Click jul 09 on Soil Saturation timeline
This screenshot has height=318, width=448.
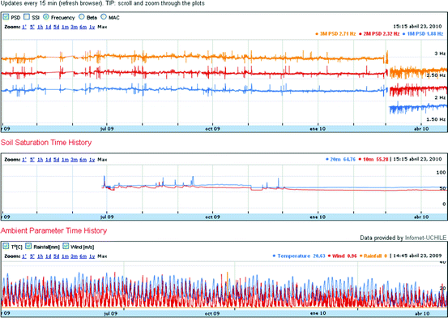pyautogui.click(x=107, y=217)
